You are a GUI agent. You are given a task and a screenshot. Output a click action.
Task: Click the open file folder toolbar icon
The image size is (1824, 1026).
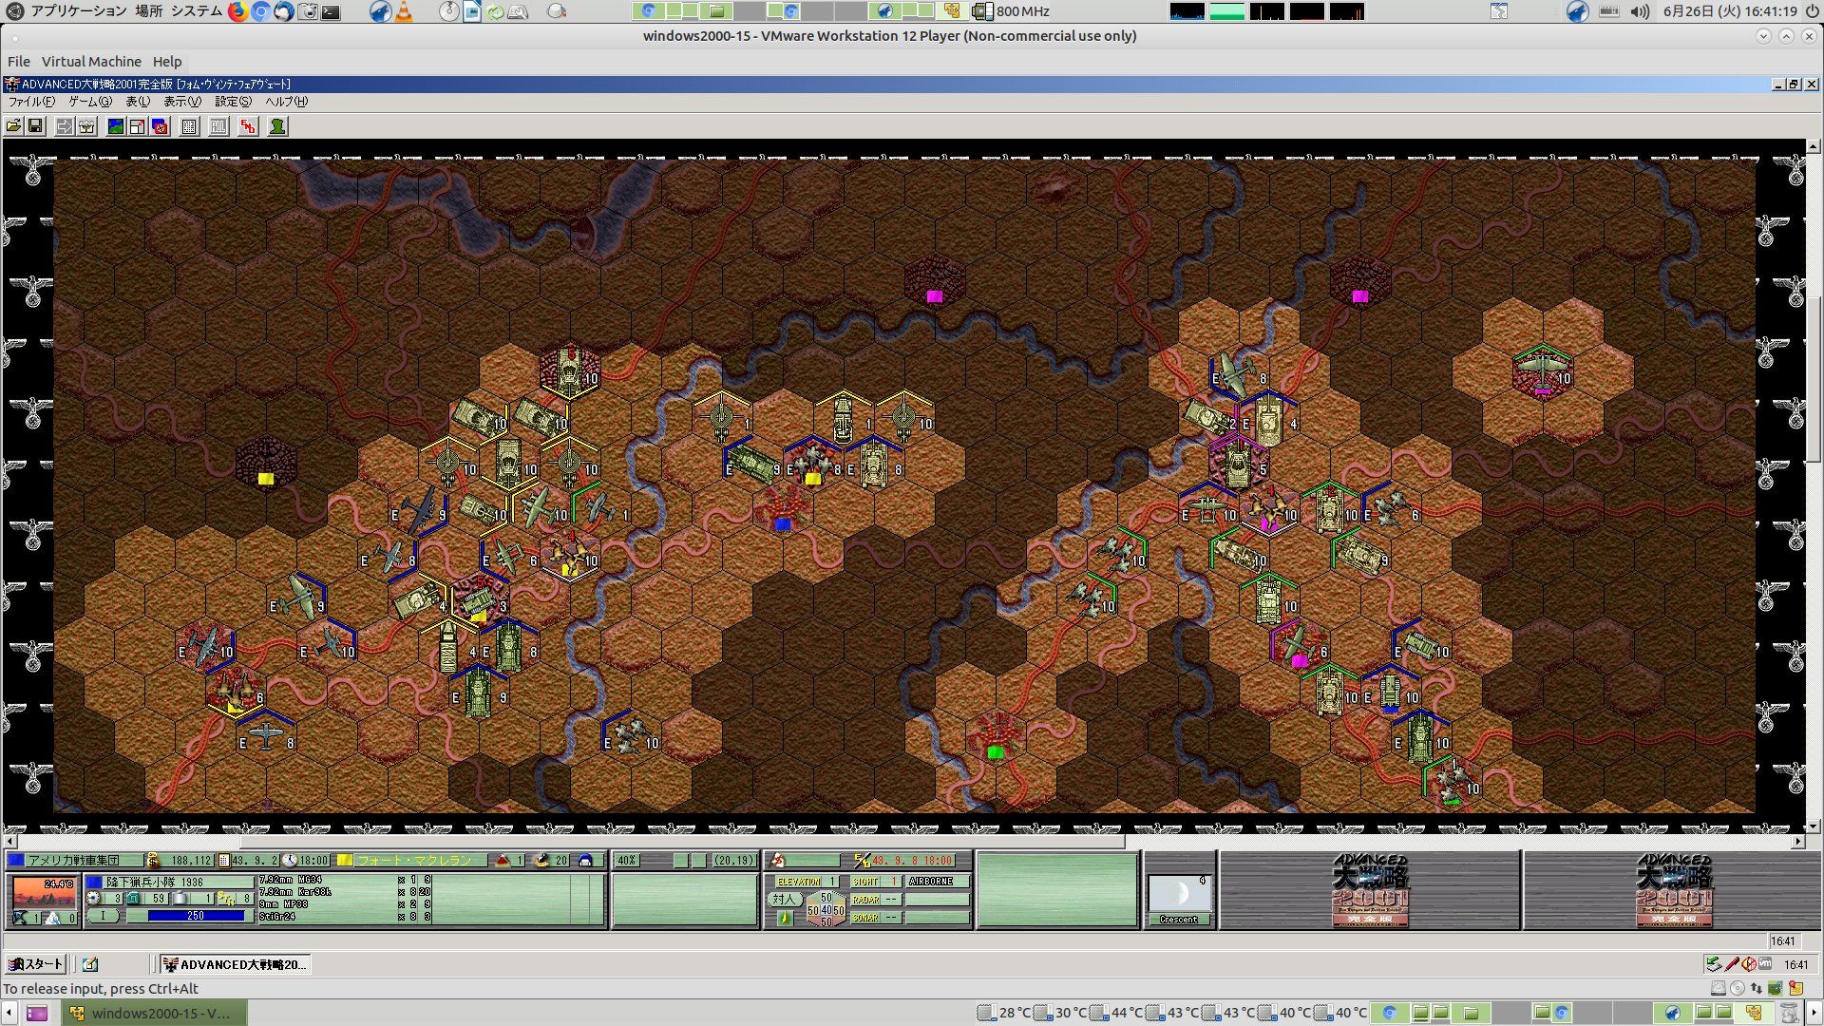tap(13, 126)
